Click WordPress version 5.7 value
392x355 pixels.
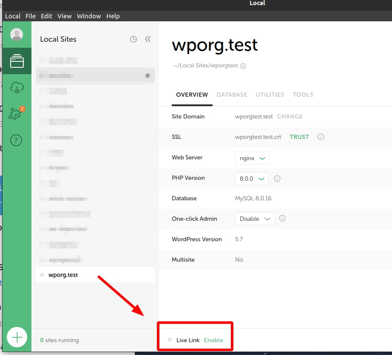239,239
